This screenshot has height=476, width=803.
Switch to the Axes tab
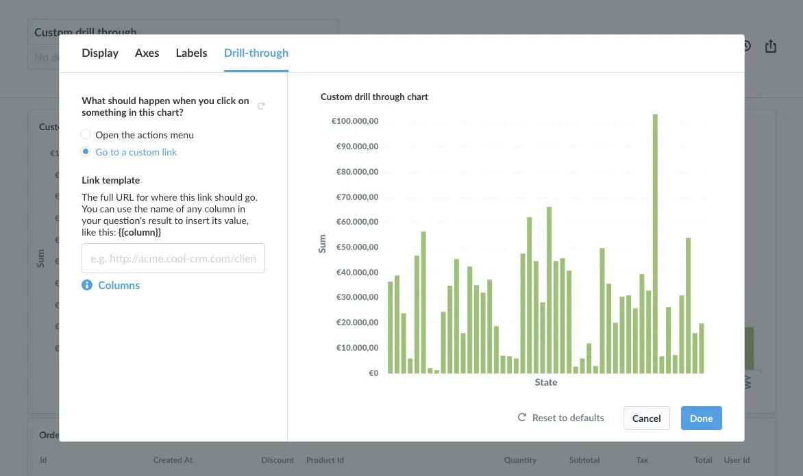(x=147, y=53)
